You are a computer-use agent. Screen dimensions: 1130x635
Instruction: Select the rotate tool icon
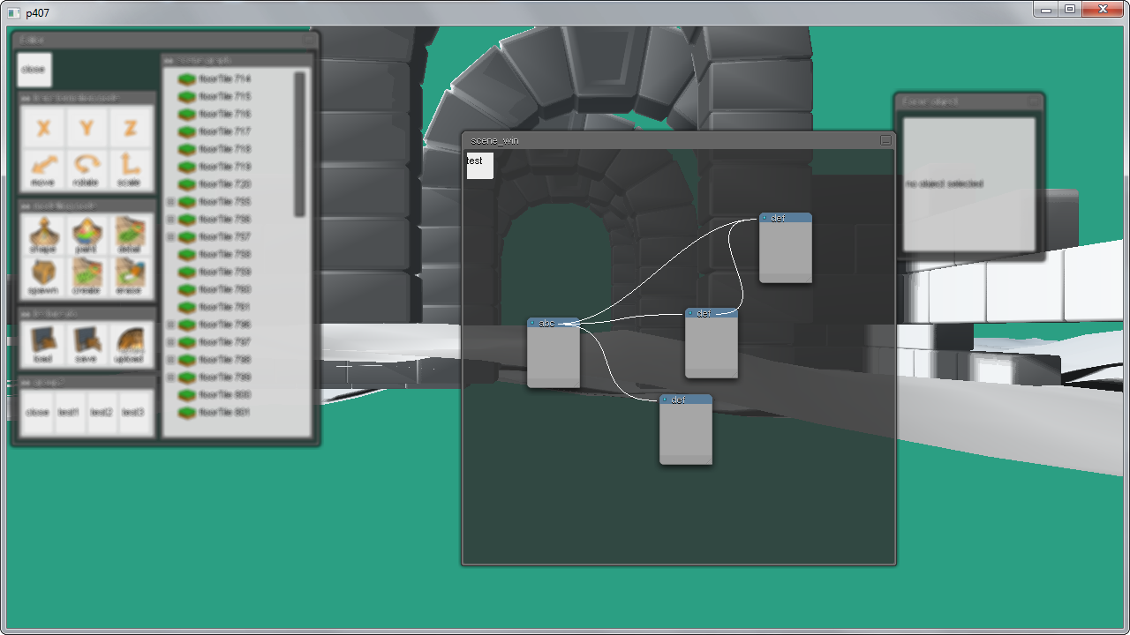coord(87,168)
